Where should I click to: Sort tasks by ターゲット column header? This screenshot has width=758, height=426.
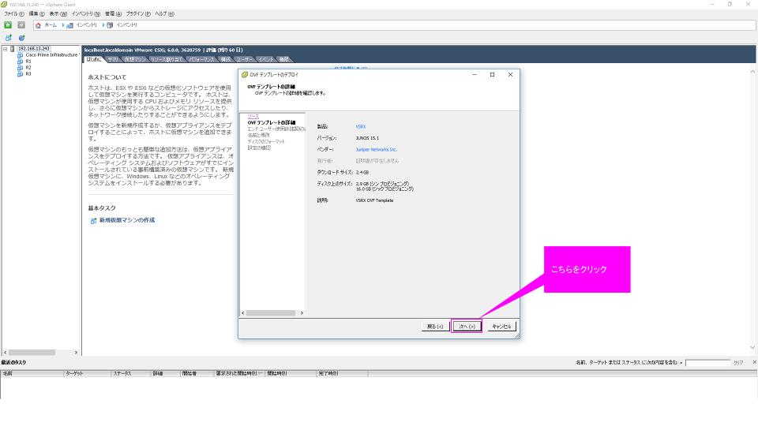[x=88, y=373]
